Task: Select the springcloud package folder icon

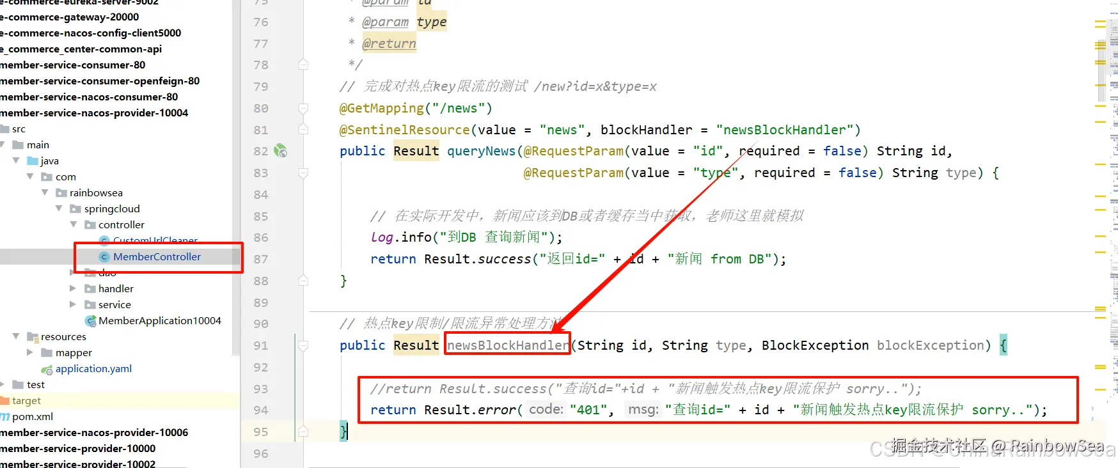Action: 75,208
